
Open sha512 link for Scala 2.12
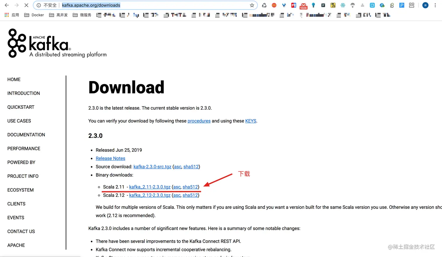(x=190, y=195)
